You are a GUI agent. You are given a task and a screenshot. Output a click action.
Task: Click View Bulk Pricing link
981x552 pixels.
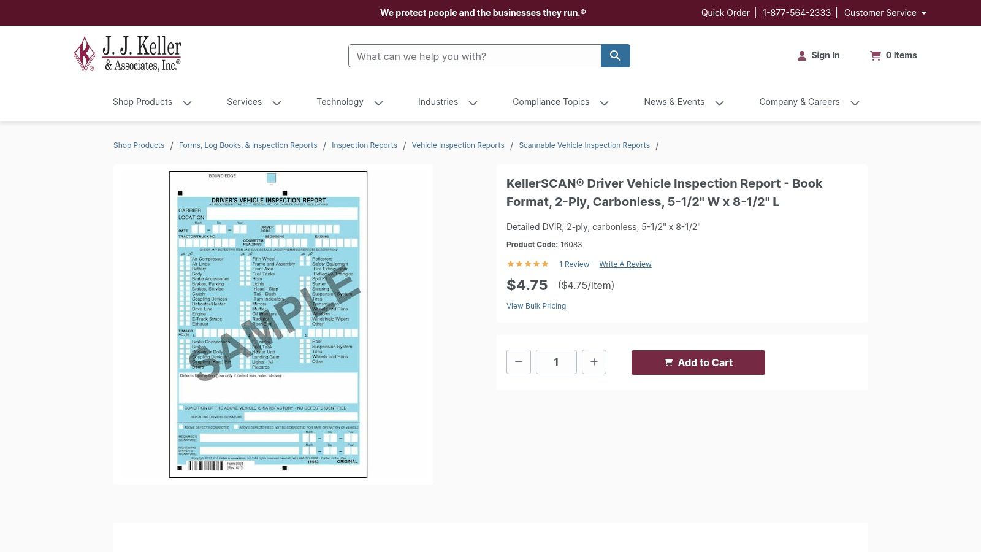point(536,306)
